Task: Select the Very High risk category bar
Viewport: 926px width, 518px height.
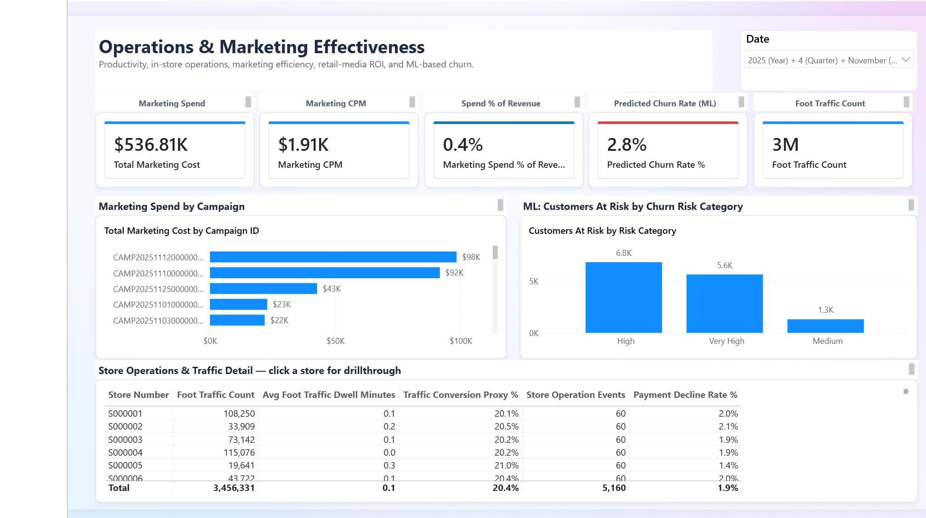Action: (x=725, y=303)
